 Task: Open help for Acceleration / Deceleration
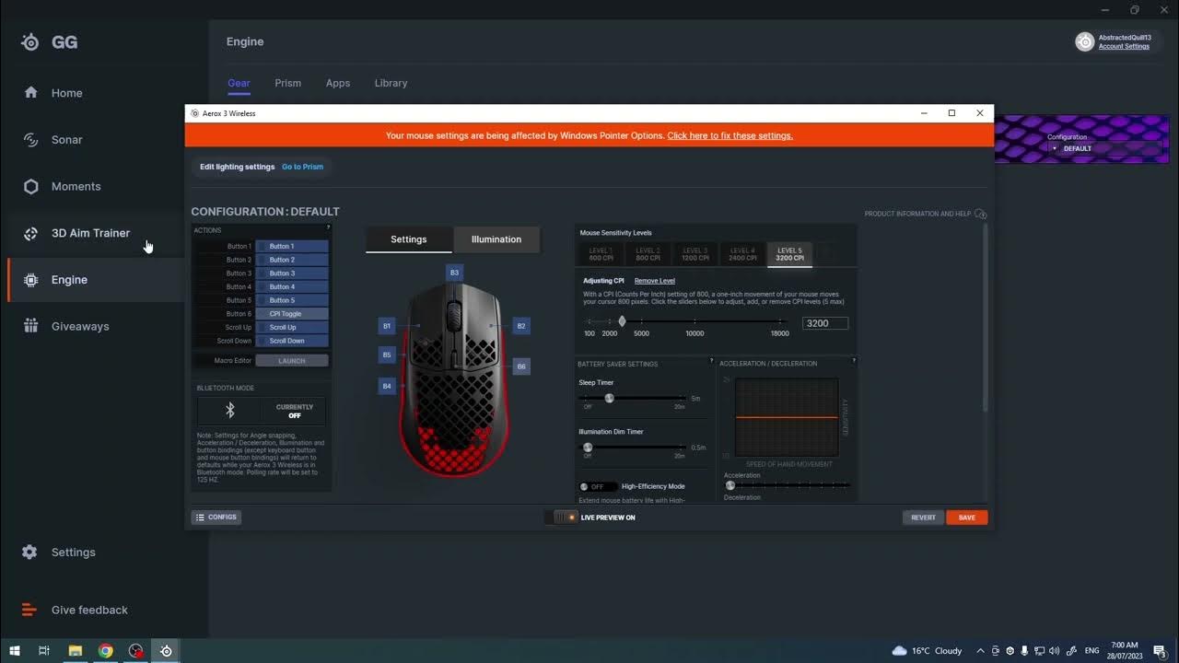tap(854, 361)
